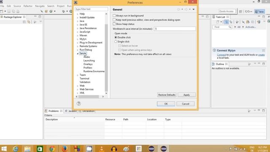Toggle Keep next/previous editor dialog open
This screenshot has height=152, width=270.
click(x=114, y=20)
